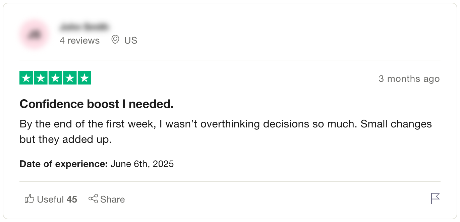The width and height of the screenshot is (460, 222).
Task: Open the blurred reviewer avatar
Action: click(34, 35)
